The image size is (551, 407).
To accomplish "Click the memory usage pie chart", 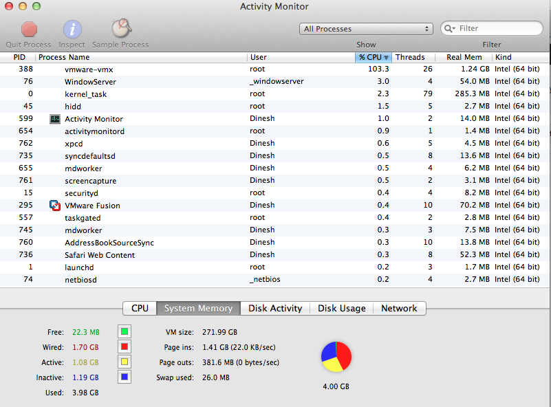I will pos(336,356).
